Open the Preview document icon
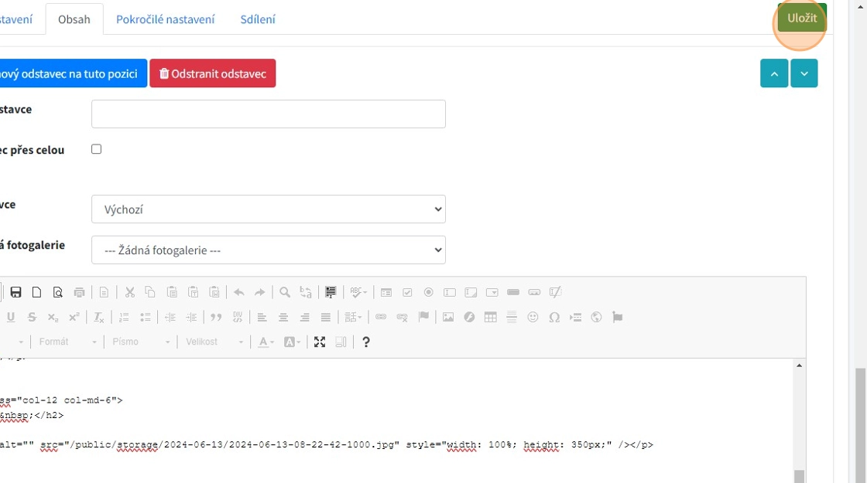867x483 pixels. point(58,292)
